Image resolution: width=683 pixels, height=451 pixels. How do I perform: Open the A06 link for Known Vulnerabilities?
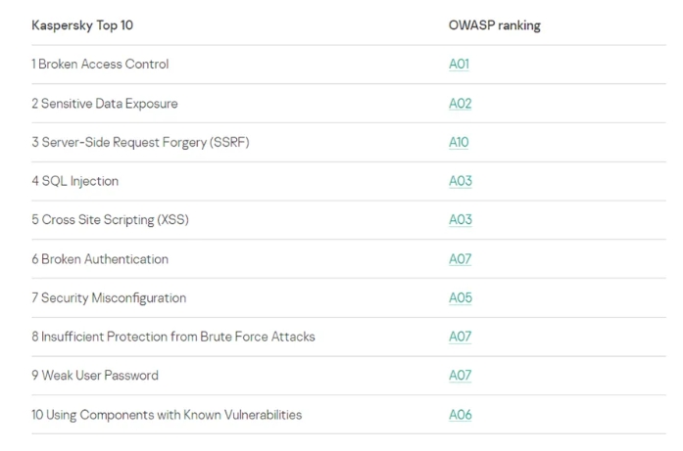pos(461,415)
